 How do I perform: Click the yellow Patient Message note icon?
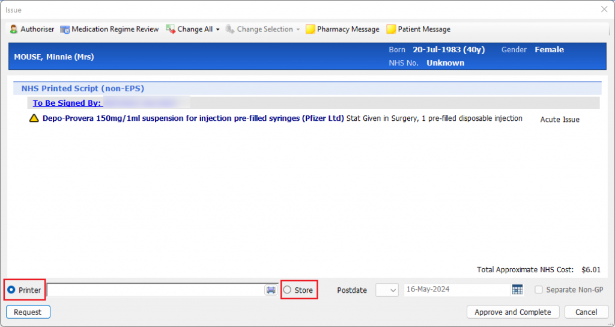click(x=391, y=29)
